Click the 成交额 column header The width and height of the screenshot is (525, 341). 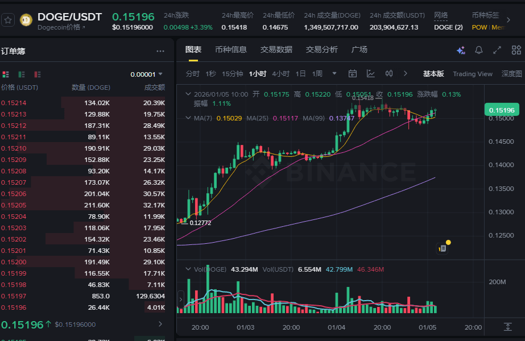[154, 88]
